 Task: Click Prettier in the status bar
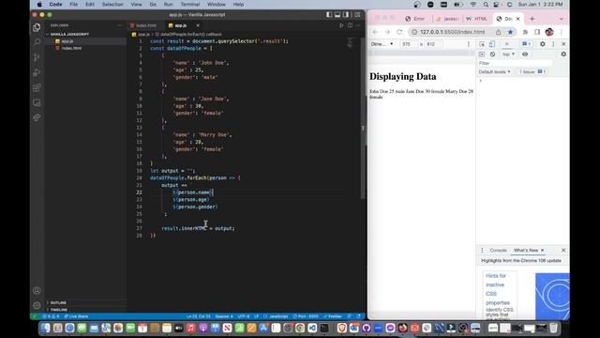pyautogui.click(x=333, y=316)
